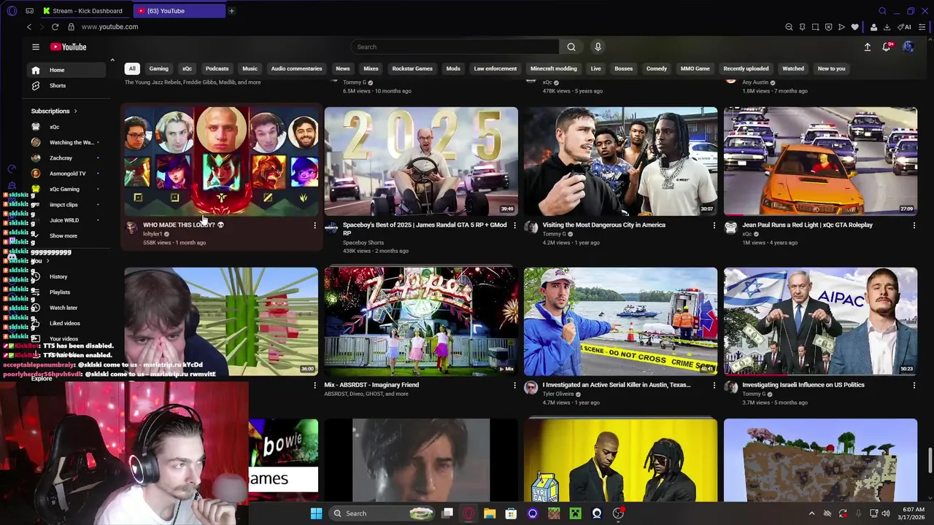Open options for Spaceboy's Best of 2025 video

514,225
